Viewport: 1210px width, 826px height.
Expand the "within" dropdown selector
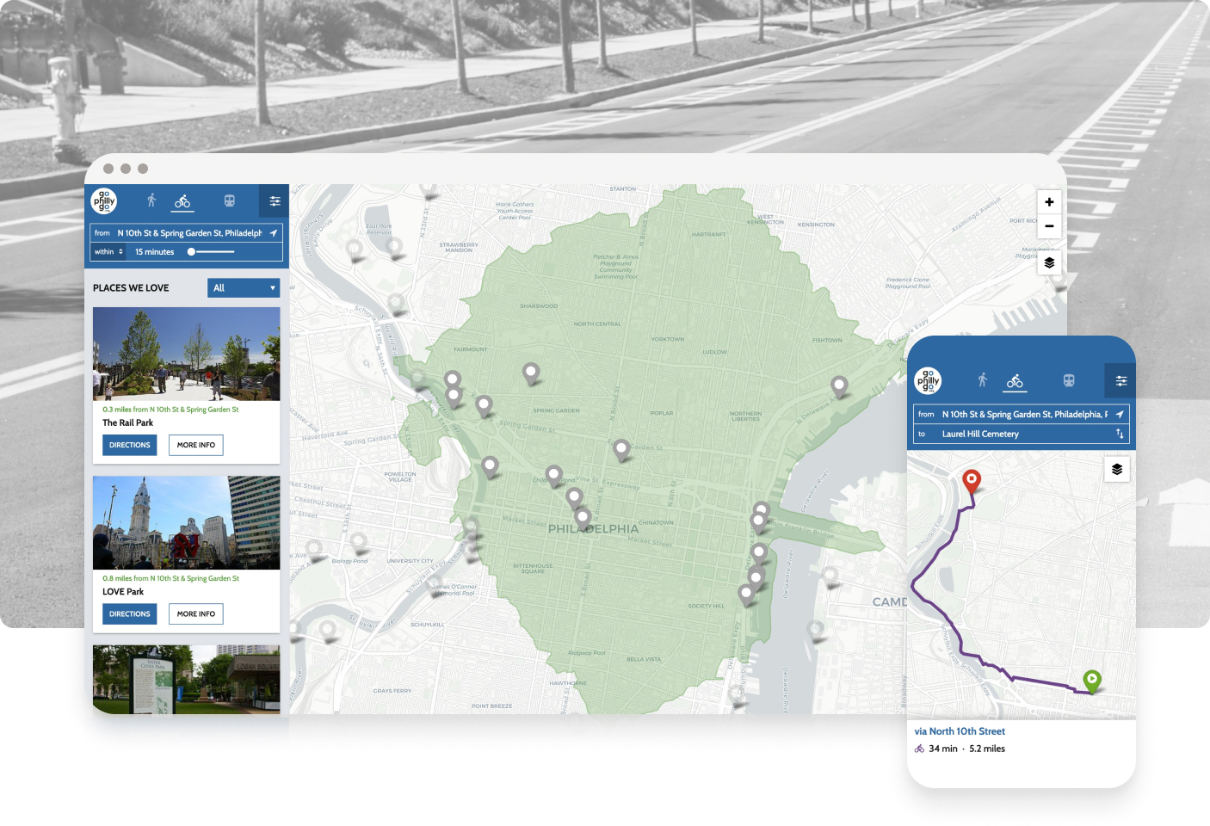click(x=109, y=252)
